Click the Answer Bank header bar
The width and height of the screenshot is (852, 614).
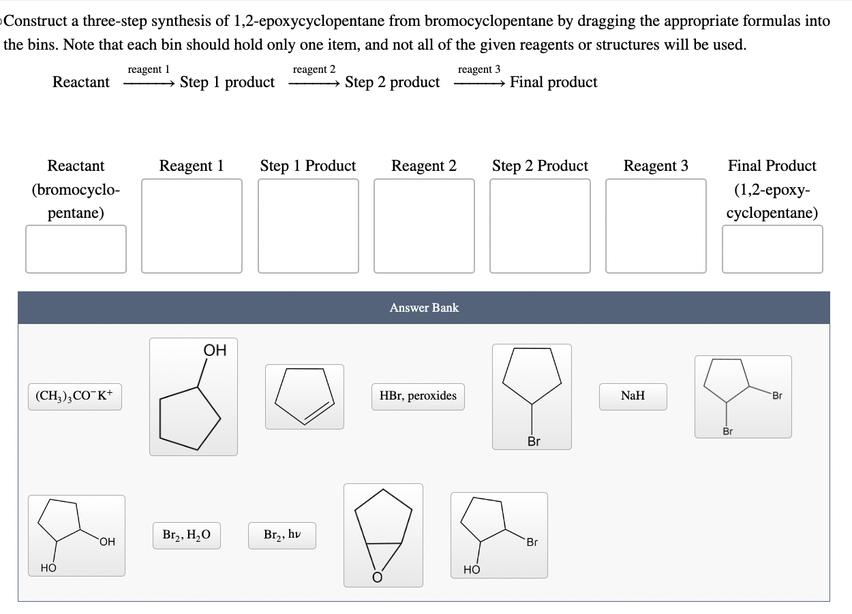tap(424, 308)
